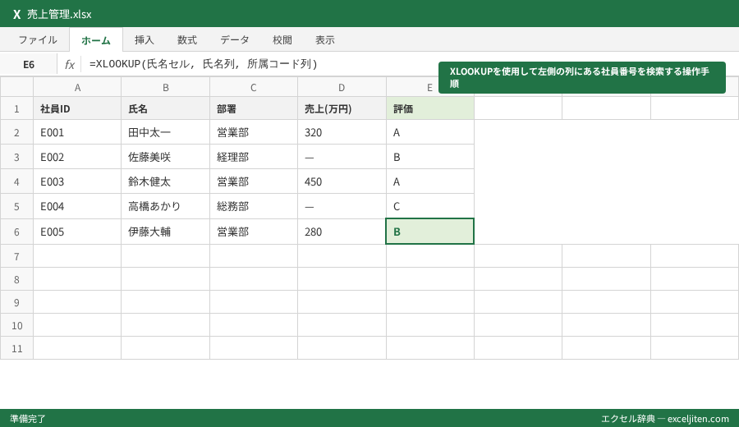
Task: Select the 総務部 department cell
Action: (x=254, y=206)
